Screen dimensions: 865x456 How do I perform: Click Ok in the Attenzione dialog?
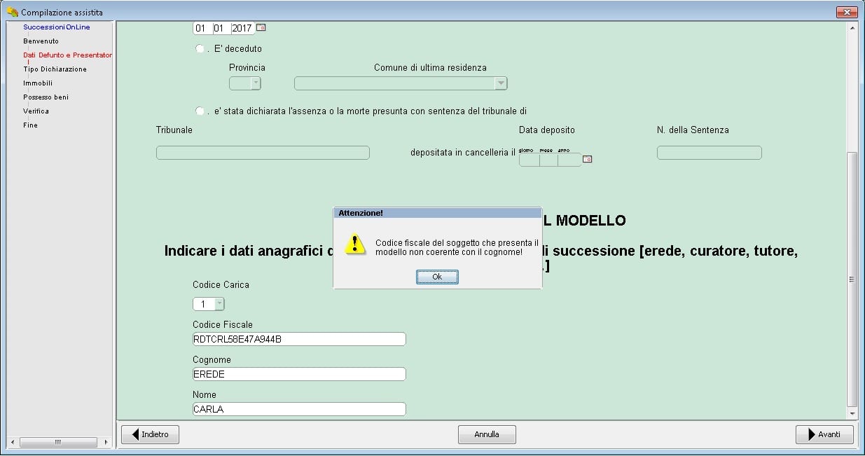tap(437, 277)
